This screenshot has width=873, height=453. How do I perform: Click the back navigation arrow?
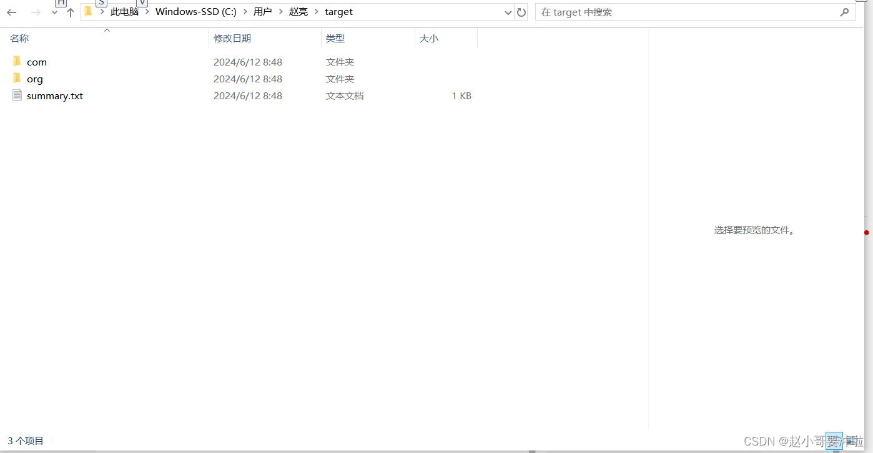[x=11, y=12]
